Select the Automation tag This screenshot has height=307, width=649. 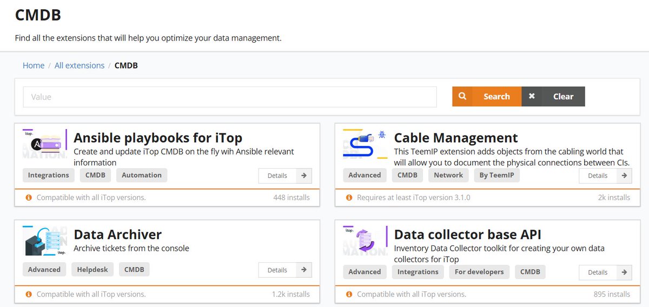[142, 175]
